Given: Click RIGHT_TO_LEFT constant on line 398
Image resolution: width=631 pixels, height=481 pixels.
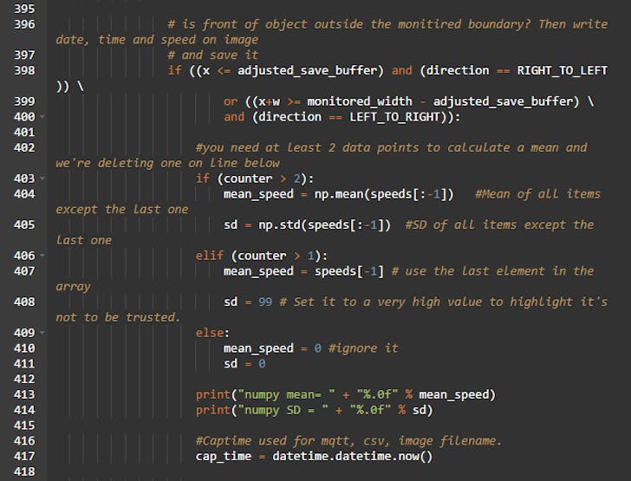Looking at the screenshot, I should click(563, 71).
